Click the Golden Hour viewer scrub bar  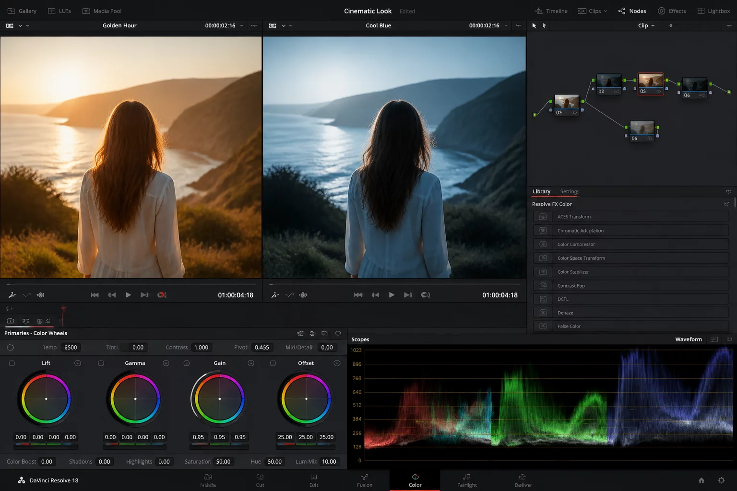click(131, 284)
